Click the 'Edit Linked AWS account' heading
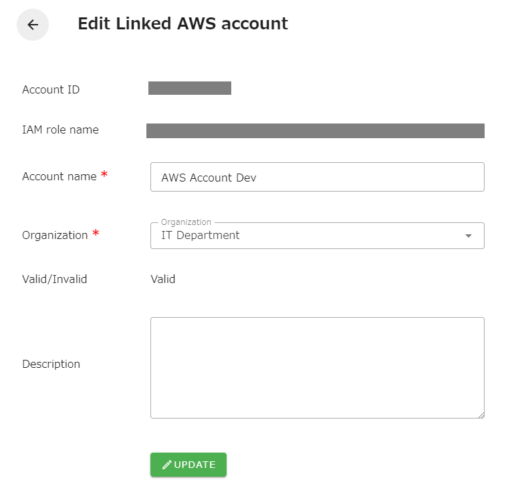The height and width of the screenshot is (494, 506). [x=182, y=24]
